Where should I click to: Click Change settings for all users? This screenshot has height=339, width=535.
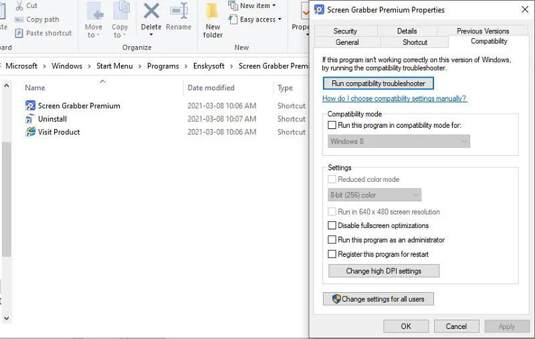coord(379,299)
